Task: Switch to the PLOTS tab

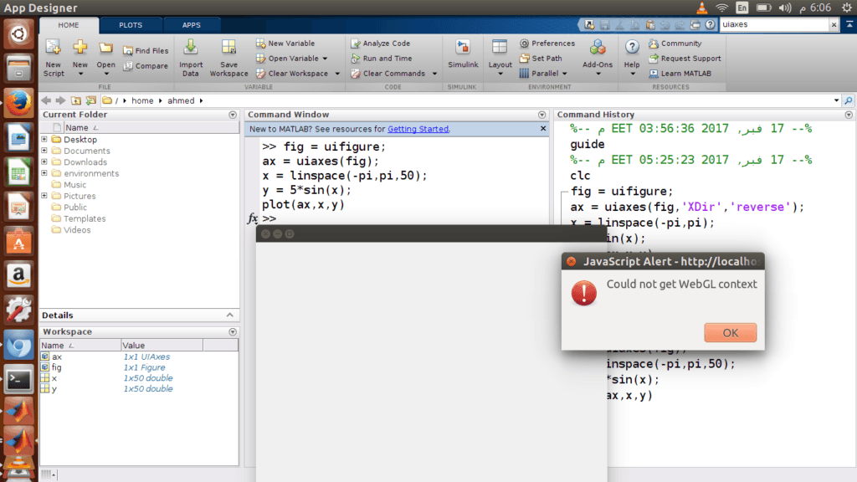Action: pyautogui.click(x=130, y=25)
